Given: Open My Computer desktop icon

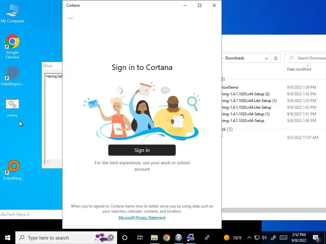Looking at the screenshot, I should point(12,13).
